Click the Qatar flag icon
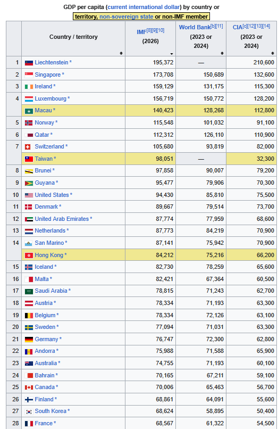Screen dimensions: 278x429 pyautogui.click(x=29, y=135)
